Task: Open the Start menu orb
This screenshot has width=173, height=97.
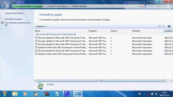Action: tap(5, 94)
